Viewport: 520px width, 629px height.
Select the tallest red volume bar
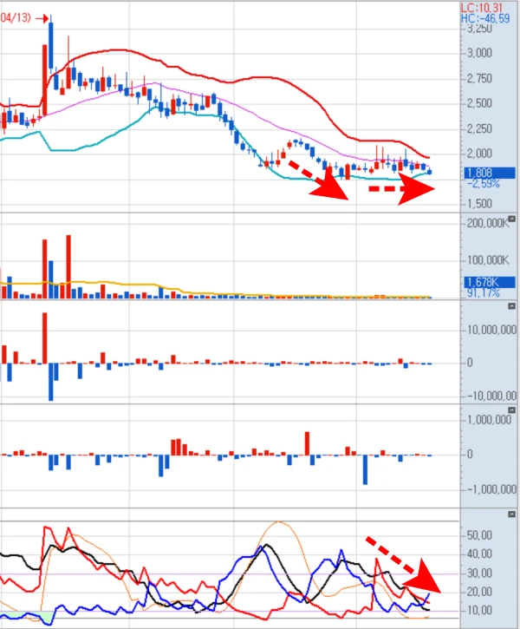click(x=68, y=266)
